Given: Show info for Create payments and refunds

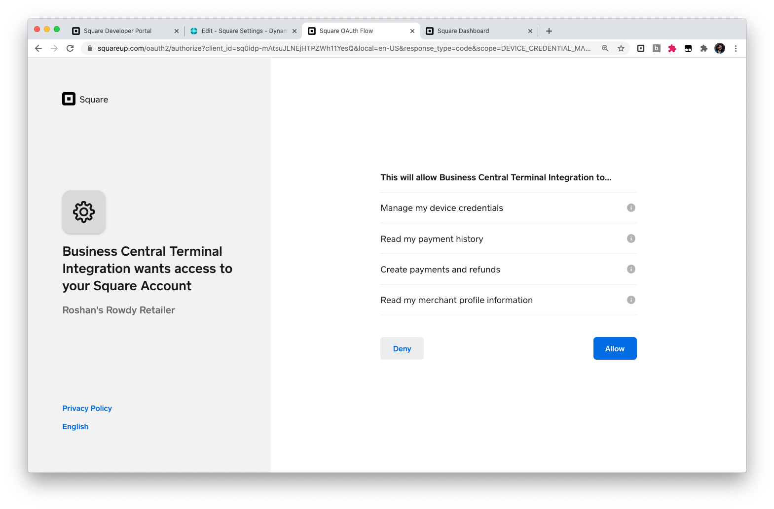Looking at the screenshot, I should (x=631, y=269).
